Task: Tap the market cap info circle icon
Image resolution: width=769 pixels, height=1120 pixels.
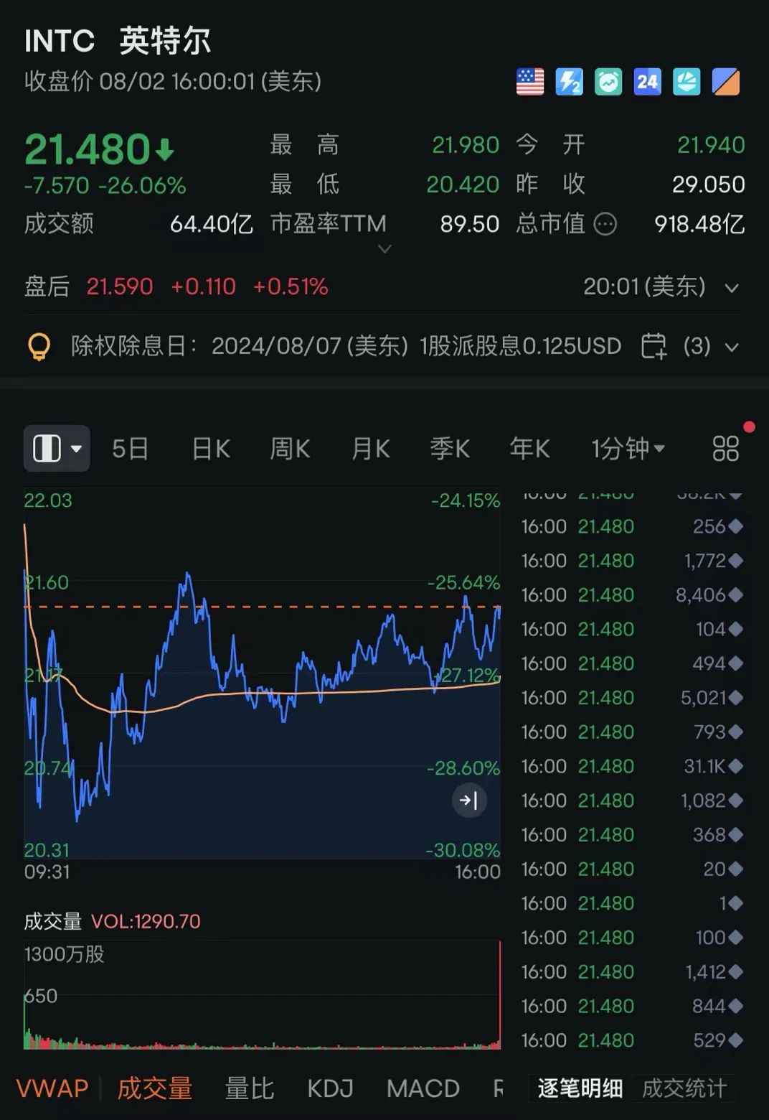Action: [605, 225]
